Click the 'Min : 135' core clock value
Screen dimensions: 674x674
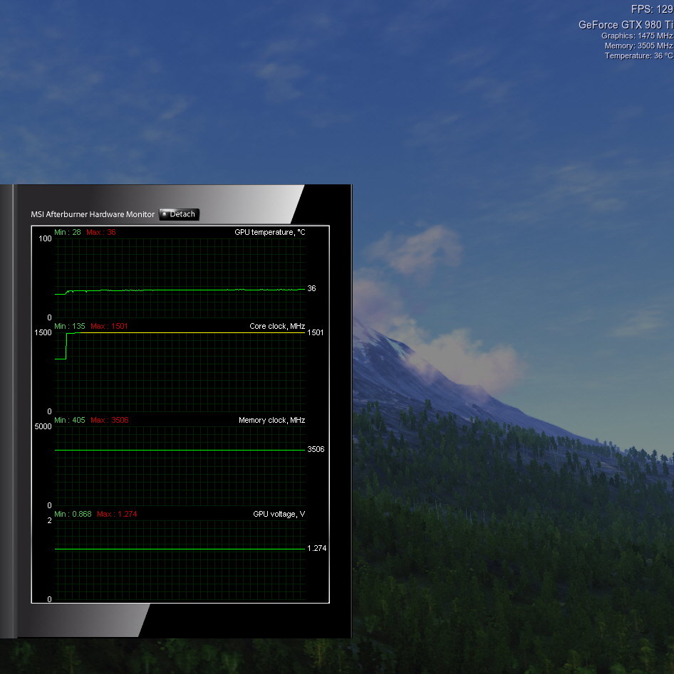click(x=70, y=326)
